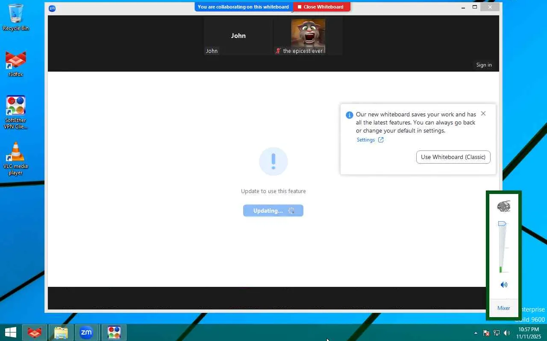The height and width of the screenshot is (341, 547).
Task: Show hidden tray icons arrow
Action: click(476, 333)
